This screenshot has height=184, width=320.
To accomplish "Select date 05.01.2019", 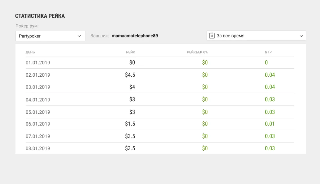I will click(38, 112).
